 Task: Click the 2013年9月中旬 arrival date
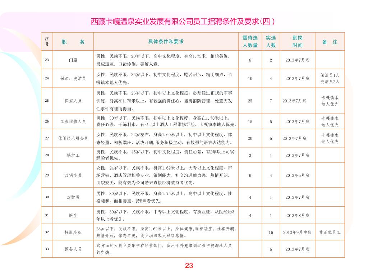click(297, 233)
